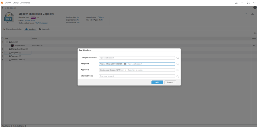The width and height of the screenshot is (257, 127).
Task: Remove Engineering Release from Approvers
Action: point(125,70)
